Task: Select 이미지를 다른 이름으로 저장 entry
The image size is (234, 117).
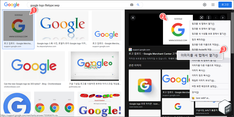Action: coord(210,65)
